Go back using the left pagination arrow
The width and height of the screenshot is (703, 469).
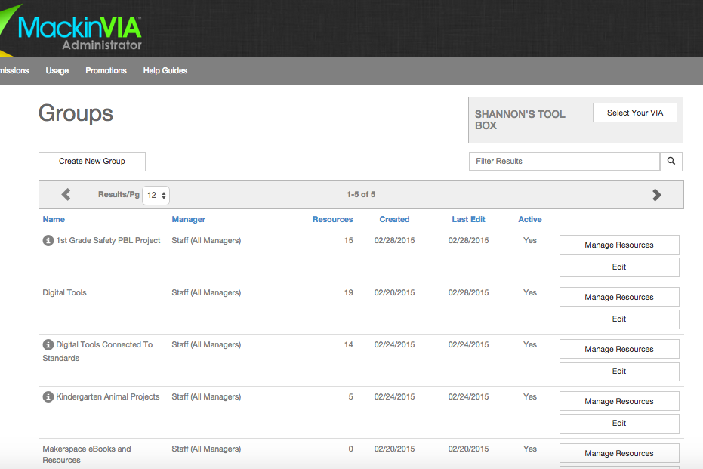[66, 194]
